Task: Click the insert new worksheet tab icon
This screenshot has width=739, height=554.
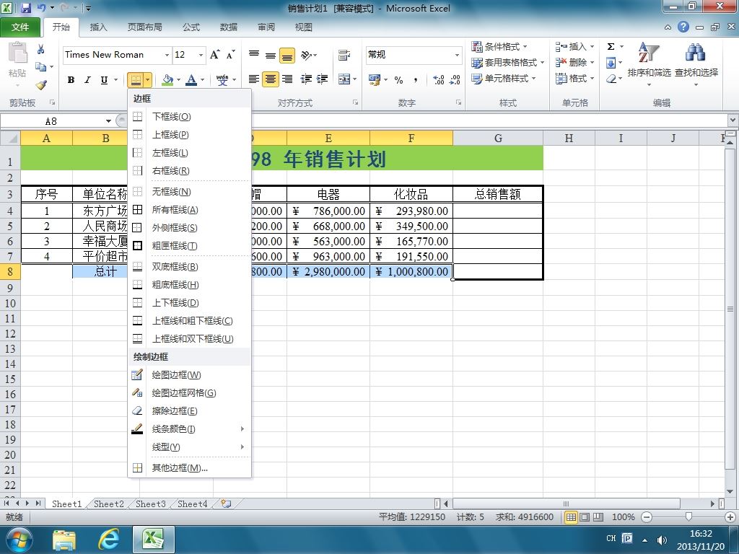Action: (226, 504)
